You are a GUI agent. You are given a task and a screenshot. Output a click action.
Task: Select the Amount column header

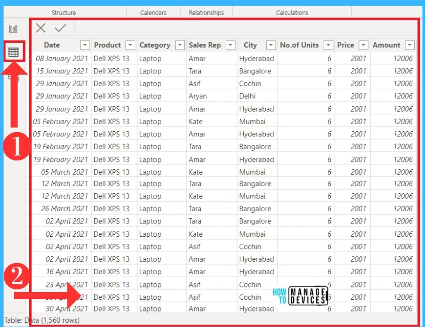[x=386, y=45]
